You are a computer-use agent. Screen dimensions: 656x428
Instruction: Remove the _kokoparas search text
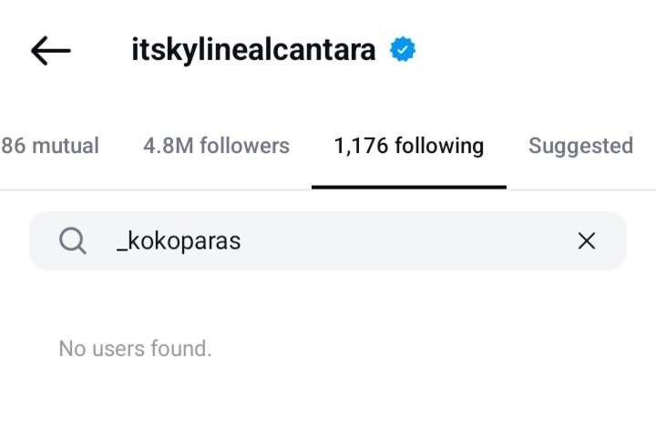pyautogui.click(x=587, y=240)
